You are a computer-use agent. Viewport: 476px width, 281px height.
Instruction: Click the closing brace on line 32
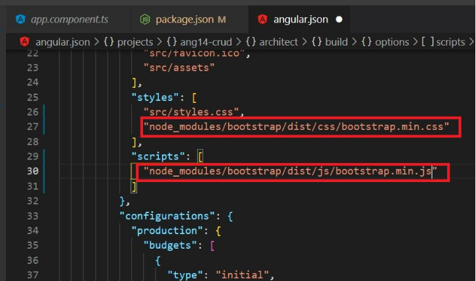(x=123, y=201)
